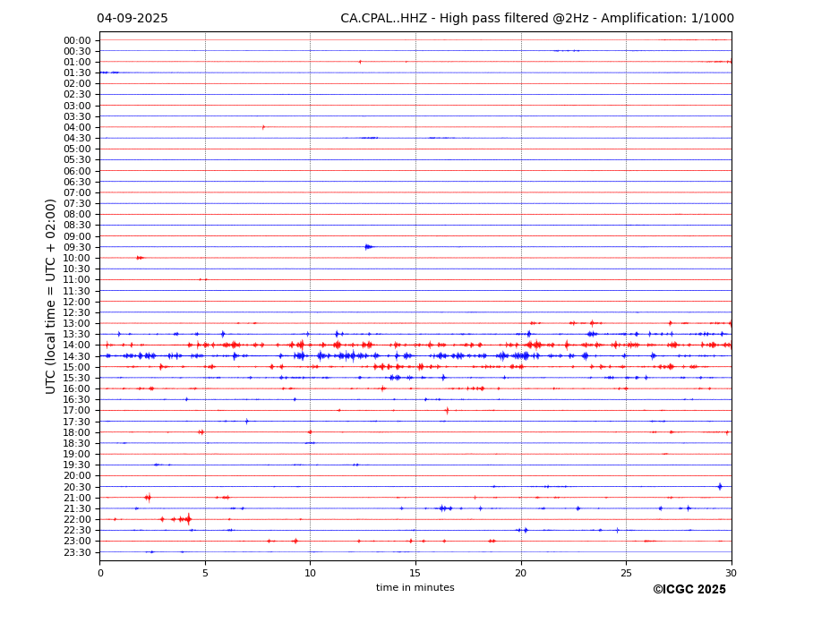Click the 03:30 time row label
830x623 pixels.
(77, 116)
